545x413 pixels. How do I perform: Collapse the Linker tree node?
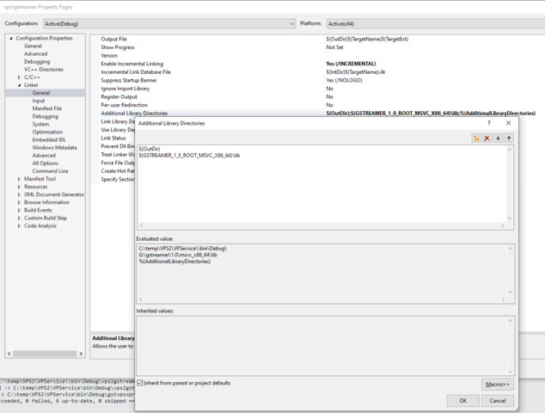coord(19,85)
